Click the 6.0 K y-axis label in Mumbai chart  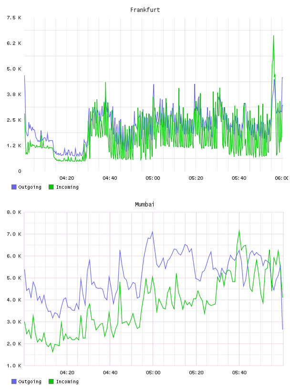[x=14, y=256]
